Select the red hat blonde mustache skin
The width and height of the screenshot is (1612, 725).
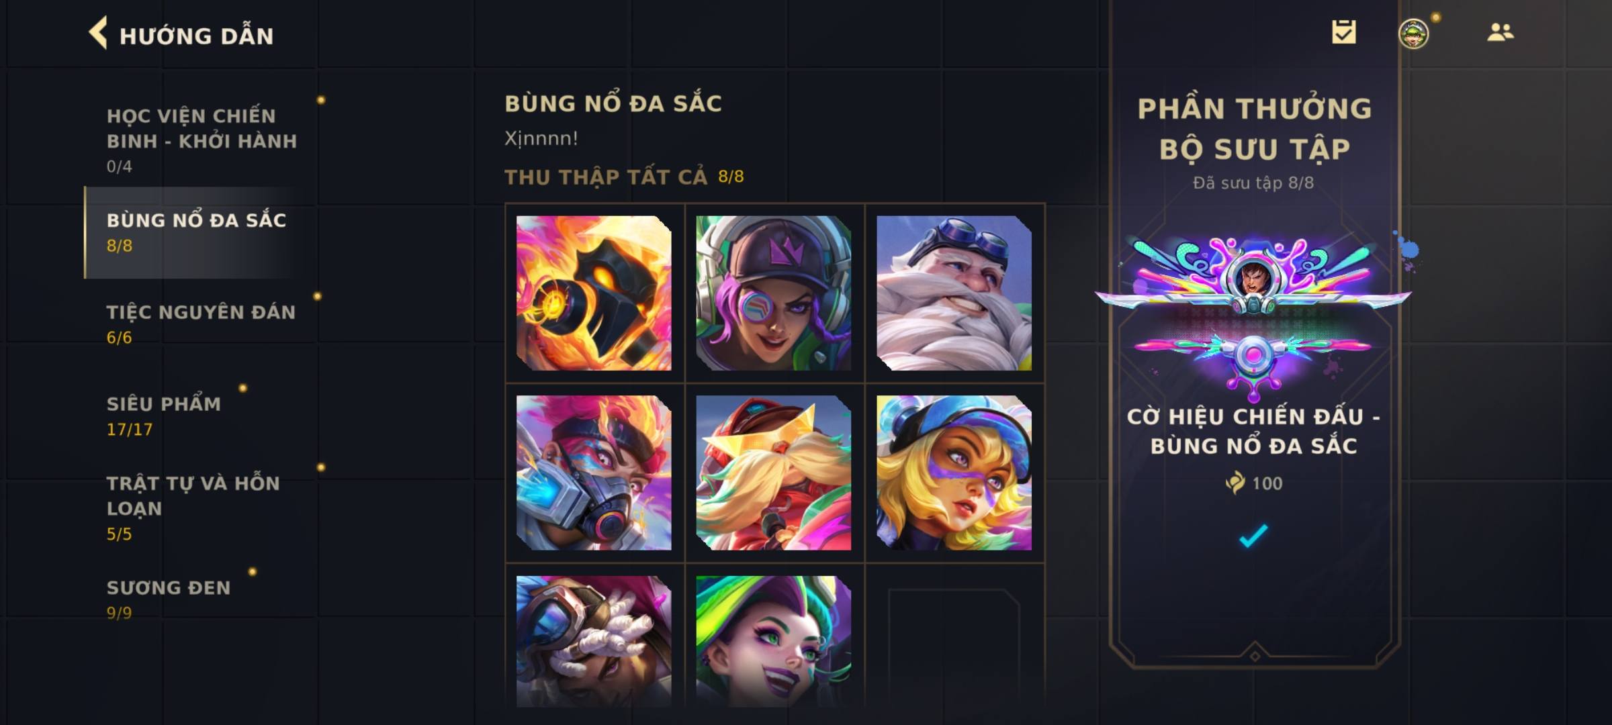pos(774,473)
